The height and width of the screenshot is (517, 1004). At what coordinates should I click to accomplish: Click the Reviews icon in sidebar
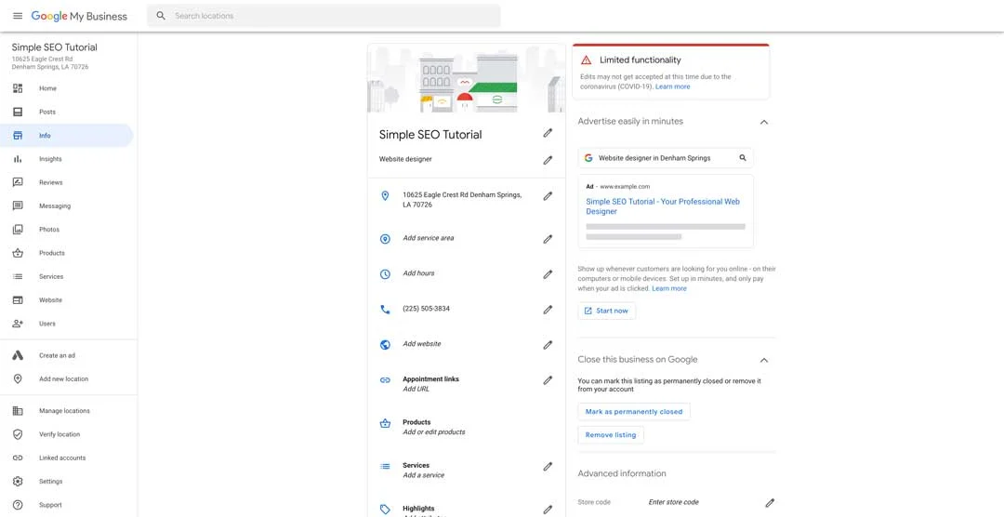click(18, 182)
